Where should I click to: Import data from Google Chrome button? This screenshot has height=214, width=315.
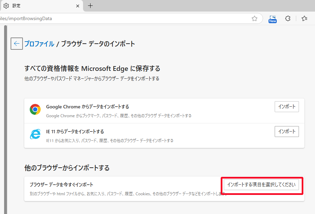[x=287, y=107]
